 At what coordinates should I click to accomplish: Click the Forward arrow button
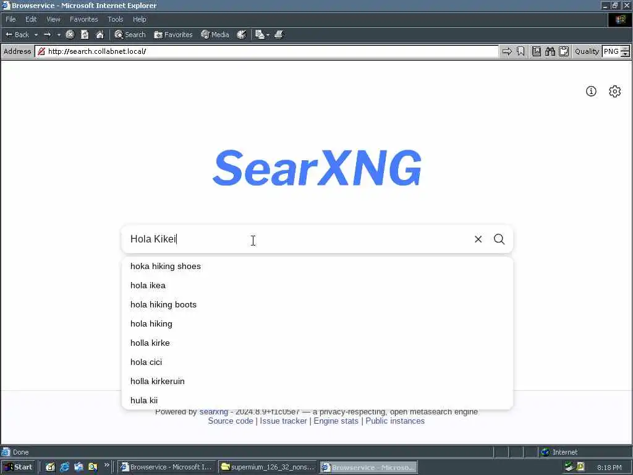click(47, 35)
